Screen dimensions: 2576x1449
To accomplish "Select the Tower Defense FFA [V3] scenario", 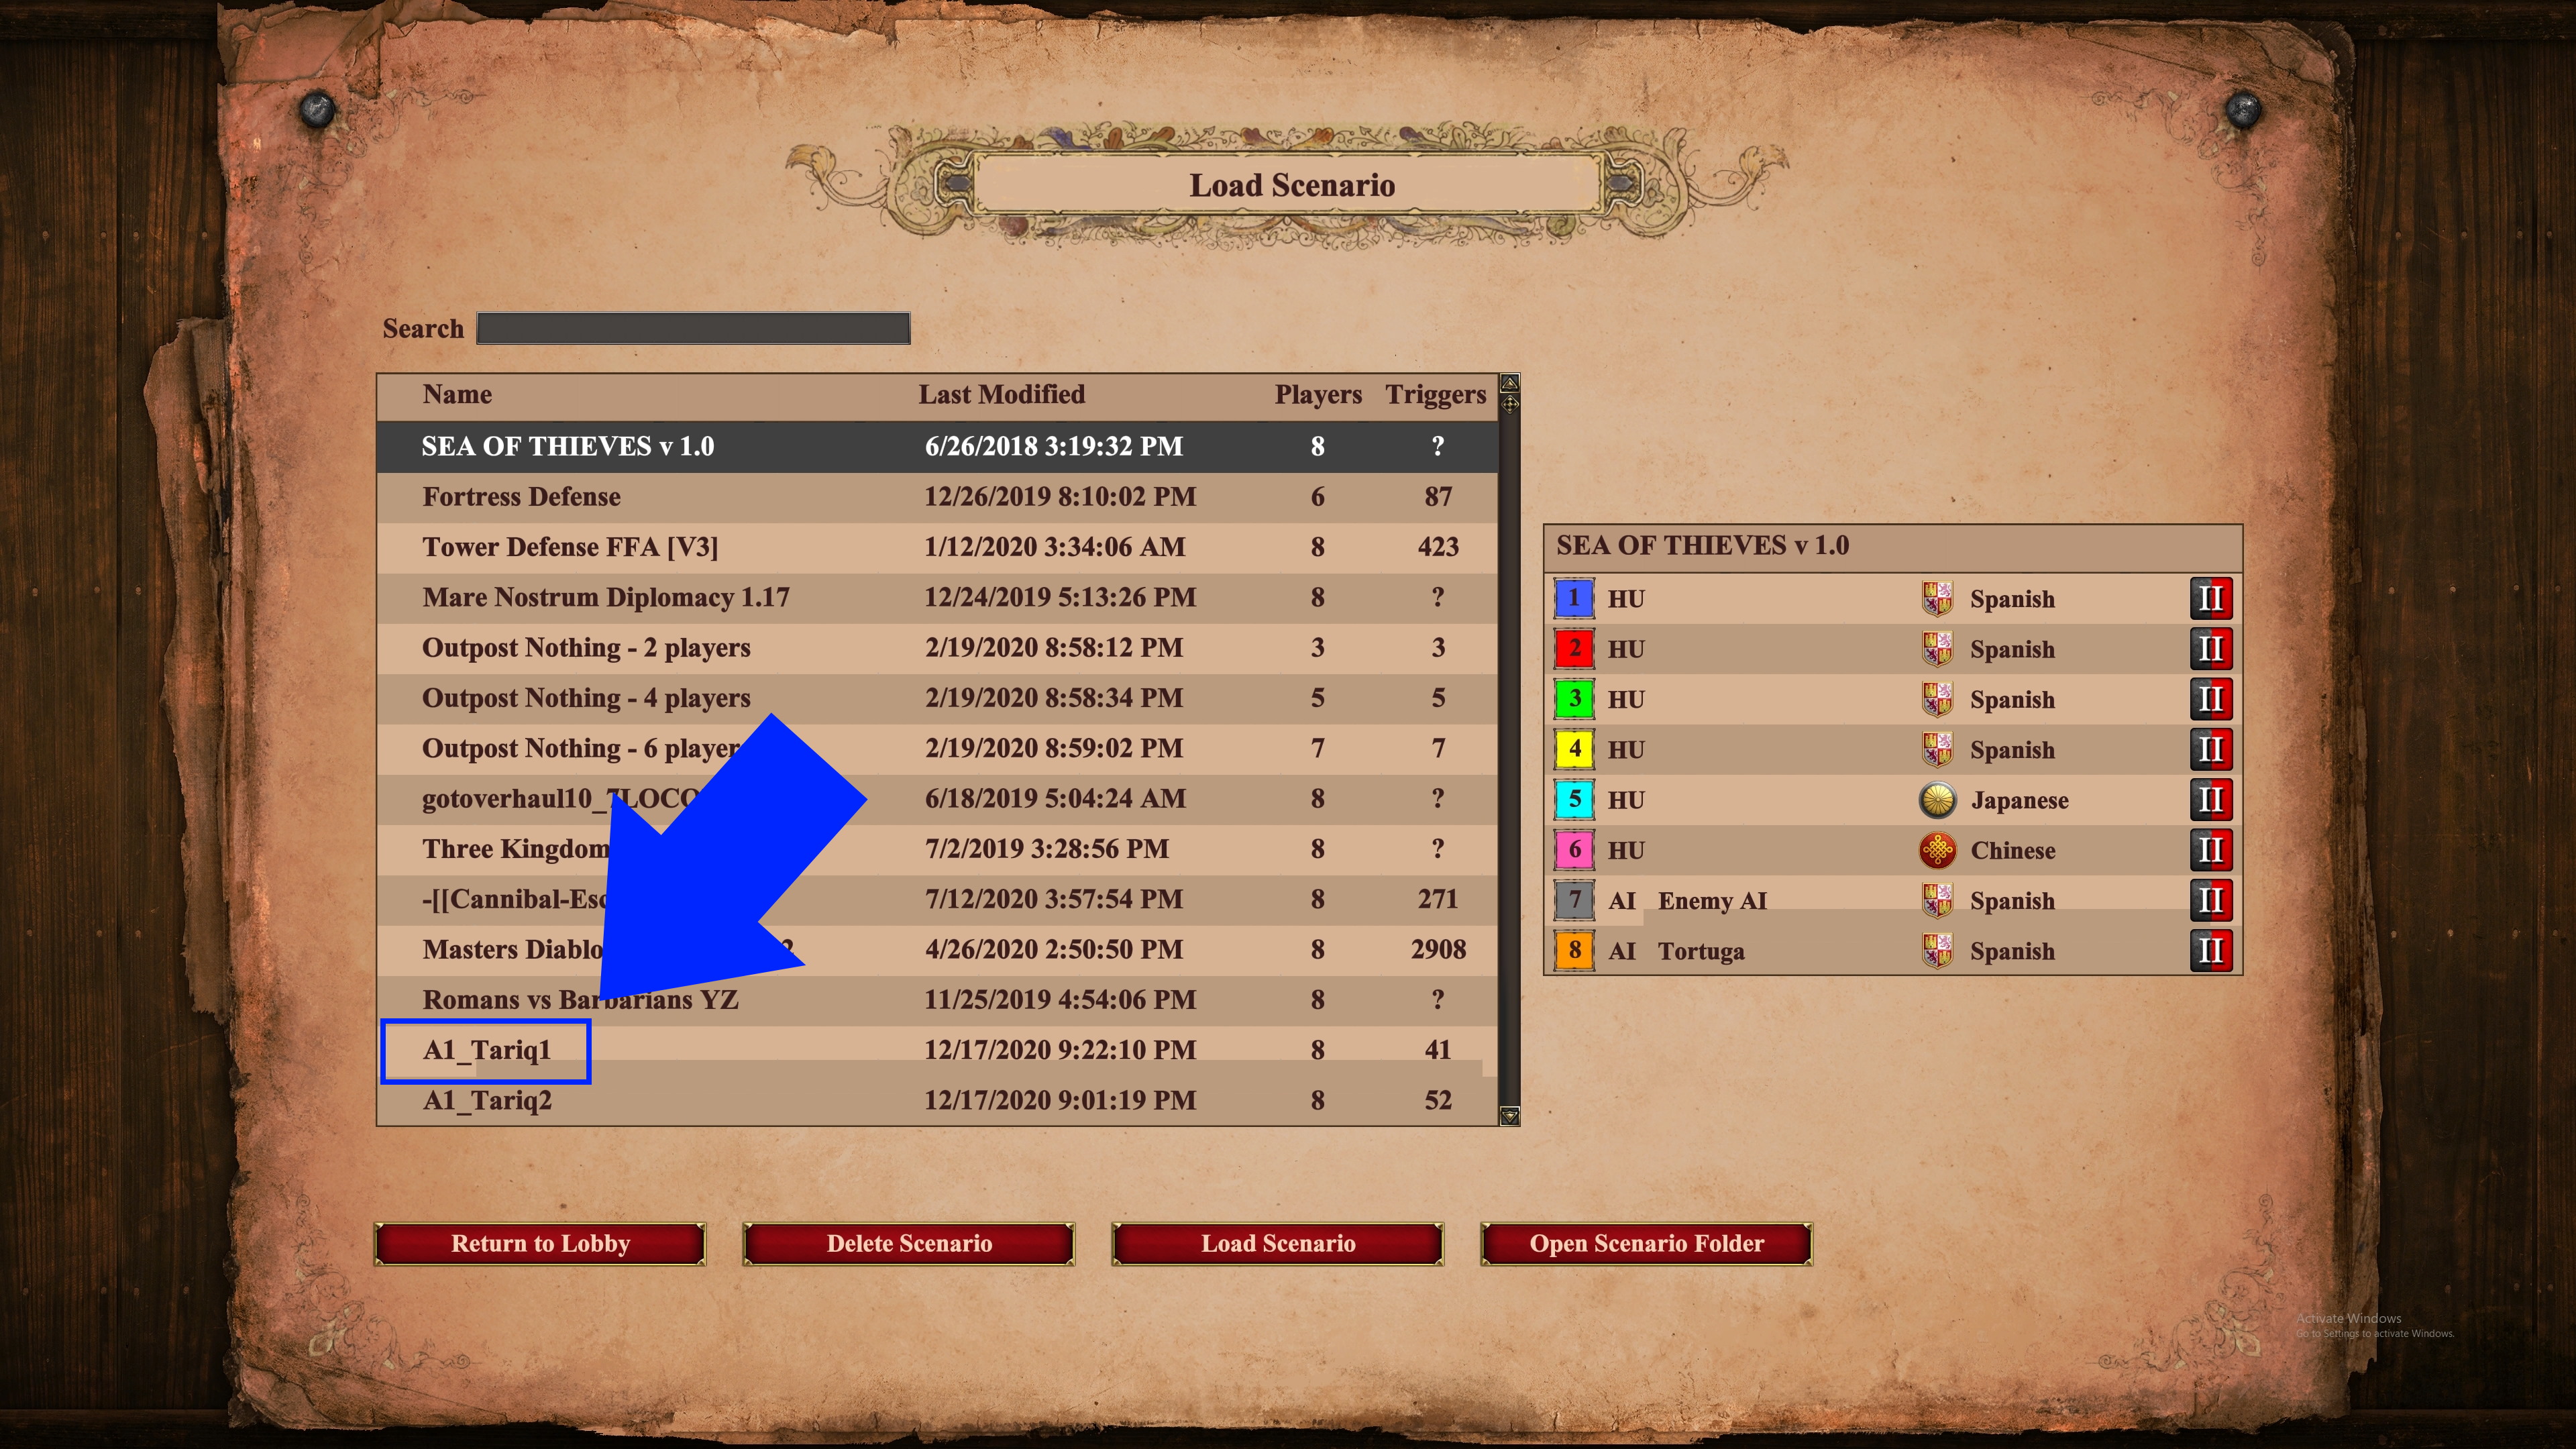I will [937, 548].
